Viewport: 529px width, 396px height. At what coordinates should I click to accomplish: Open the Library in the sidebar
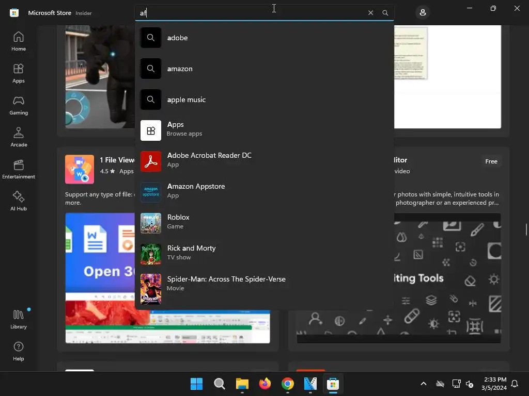(x=19, y=320)
